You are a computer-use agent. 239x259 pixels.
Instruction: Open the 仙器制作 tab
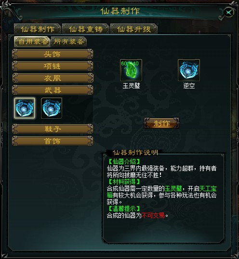38,29
